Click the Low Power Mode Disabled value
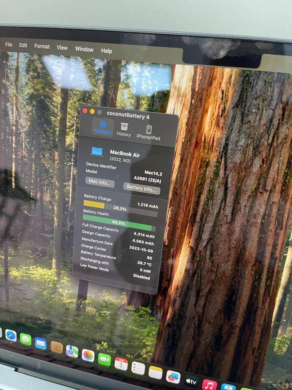Viewport: 292px width, 390px height. click(x=142, y=276)
